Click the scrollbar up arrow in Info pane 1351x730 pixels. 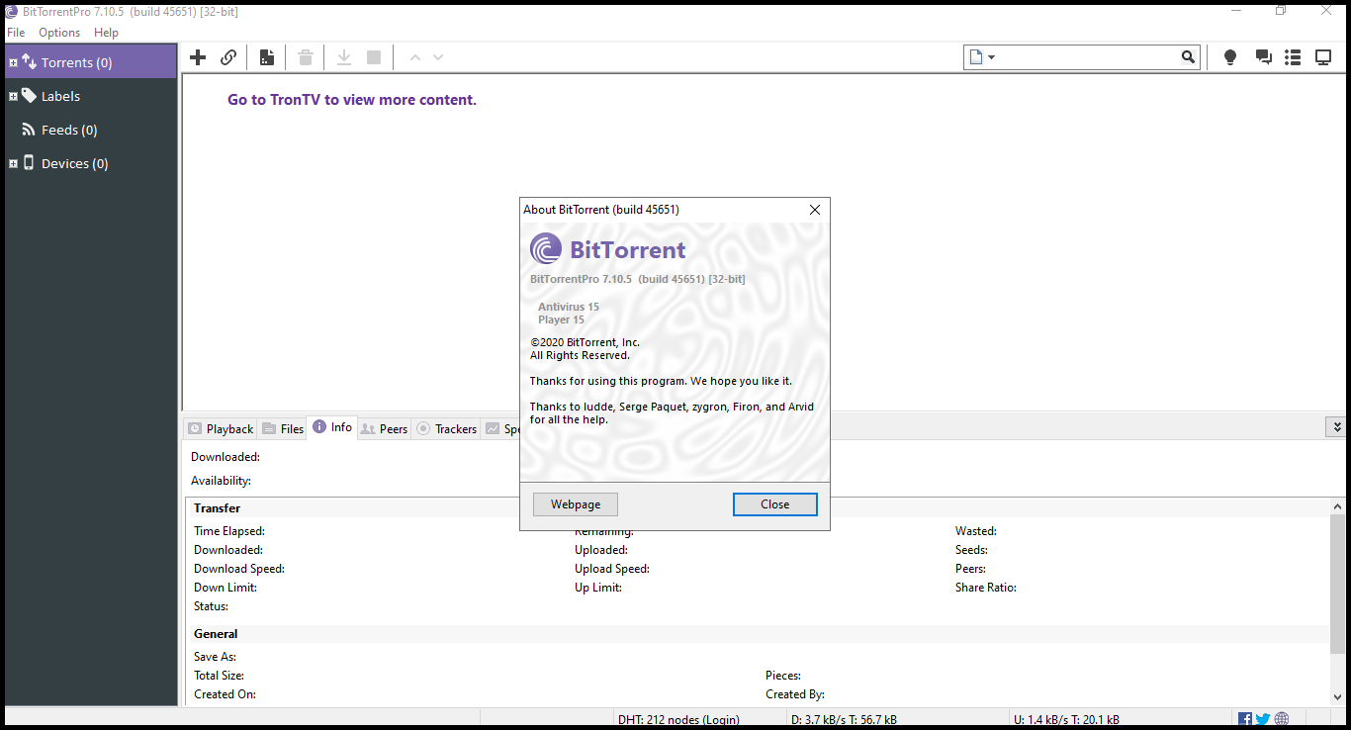coord(1336,506)
